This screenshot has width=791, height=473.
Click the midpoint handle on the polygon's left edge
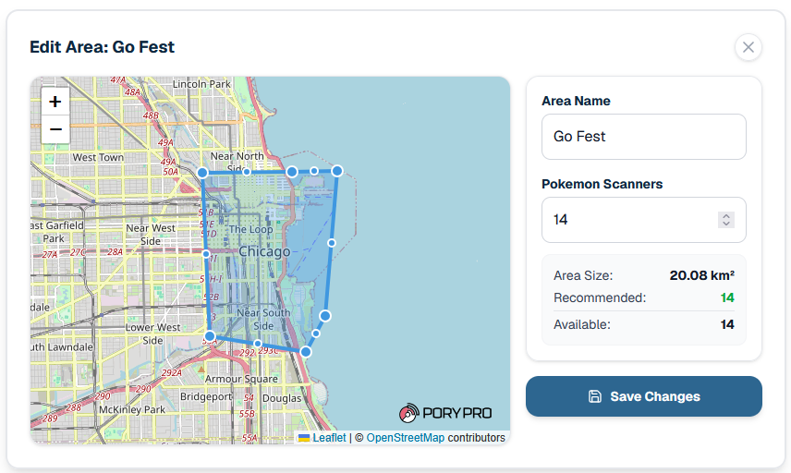(x=206, y=254)
